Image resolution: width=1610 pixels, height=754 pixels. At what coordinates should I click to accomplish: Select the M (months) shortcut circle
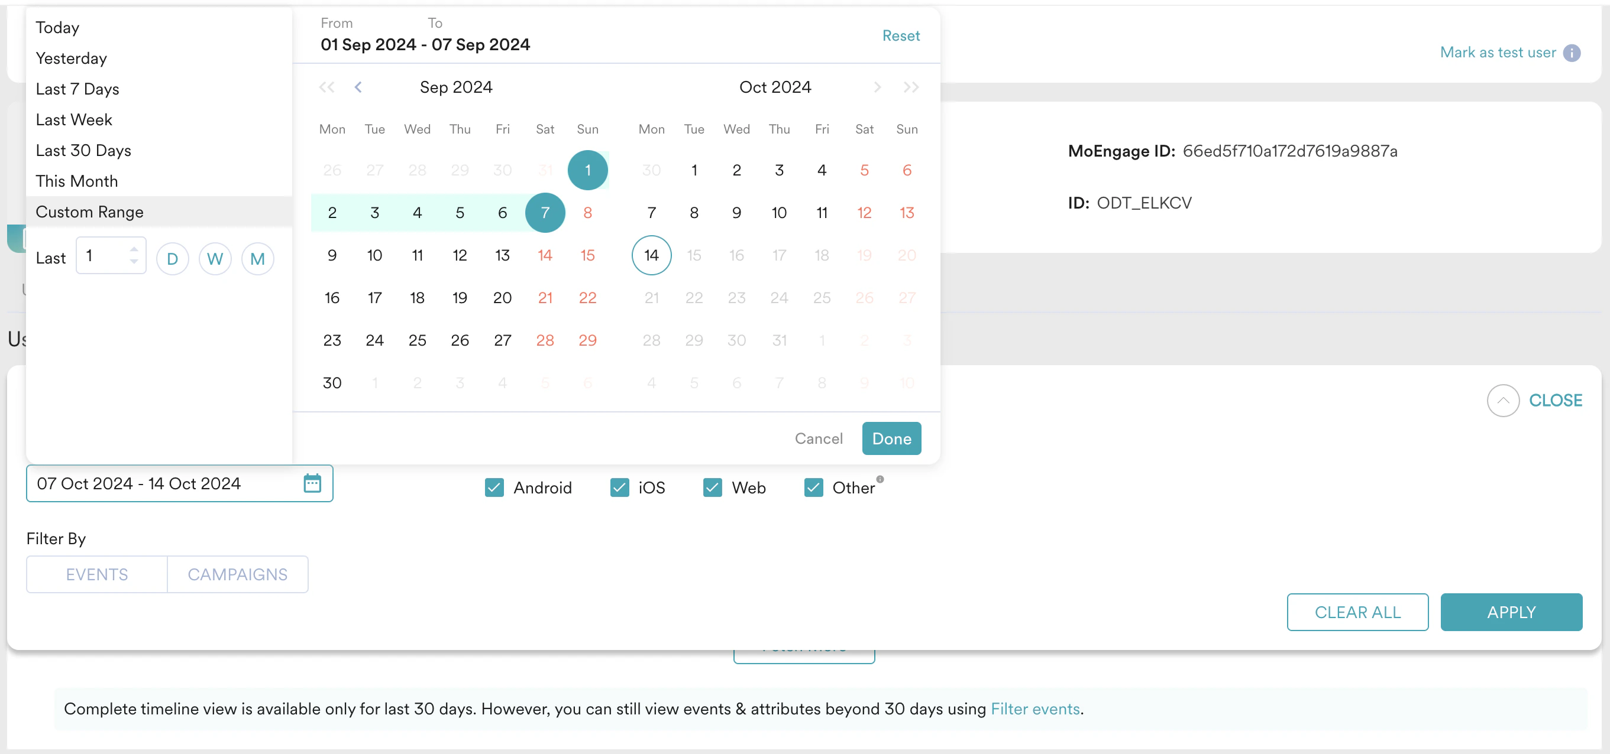257,258
